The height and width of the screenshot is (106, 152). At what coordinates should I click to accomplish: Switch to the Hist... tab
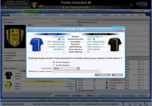tap(133, 15)
